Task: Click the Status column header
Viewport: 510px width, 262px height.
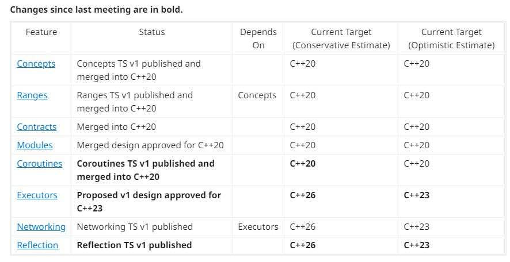Action: tap(152, 32)
